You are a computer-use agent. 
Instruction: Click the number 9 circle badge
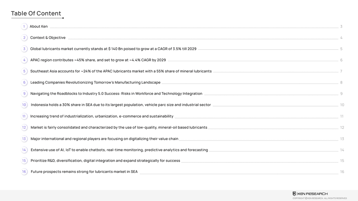pos(24,94)
